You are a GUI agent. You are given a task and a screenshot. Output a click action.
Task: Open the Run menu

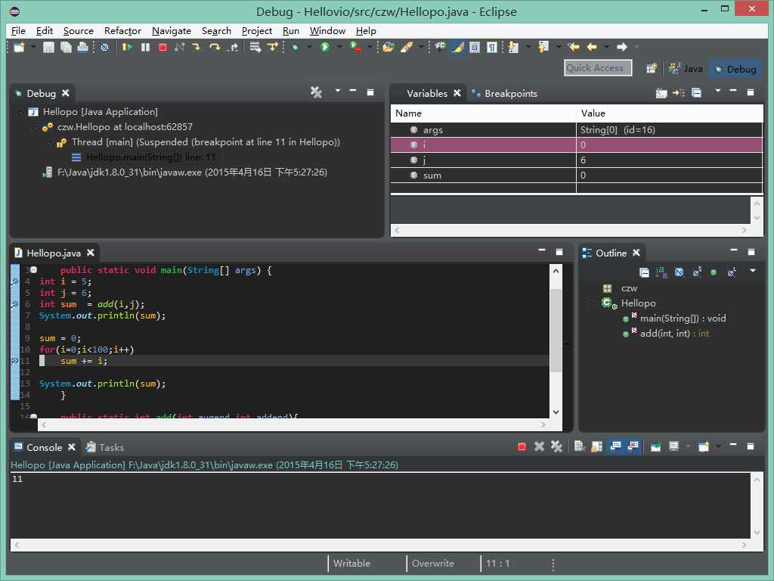(x=291, y=30)
